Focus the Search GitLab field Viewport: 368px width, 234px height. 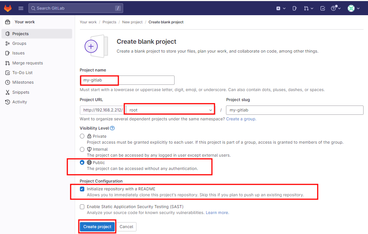(75, 8)
